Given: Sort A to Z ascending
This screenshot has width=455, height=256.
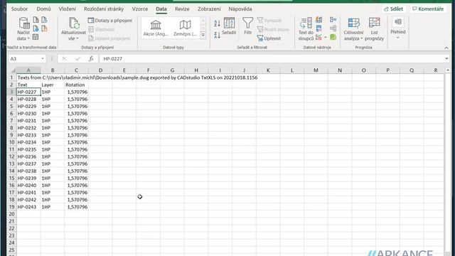Looking at the screenshot, I should coord(217,23).
